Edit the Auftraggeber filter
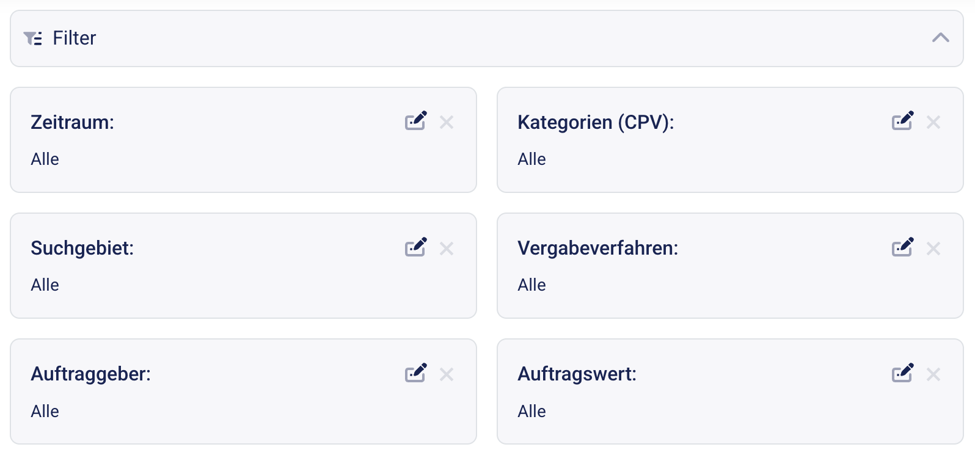The width and height of the screenshot is (975, 458). 415,373
